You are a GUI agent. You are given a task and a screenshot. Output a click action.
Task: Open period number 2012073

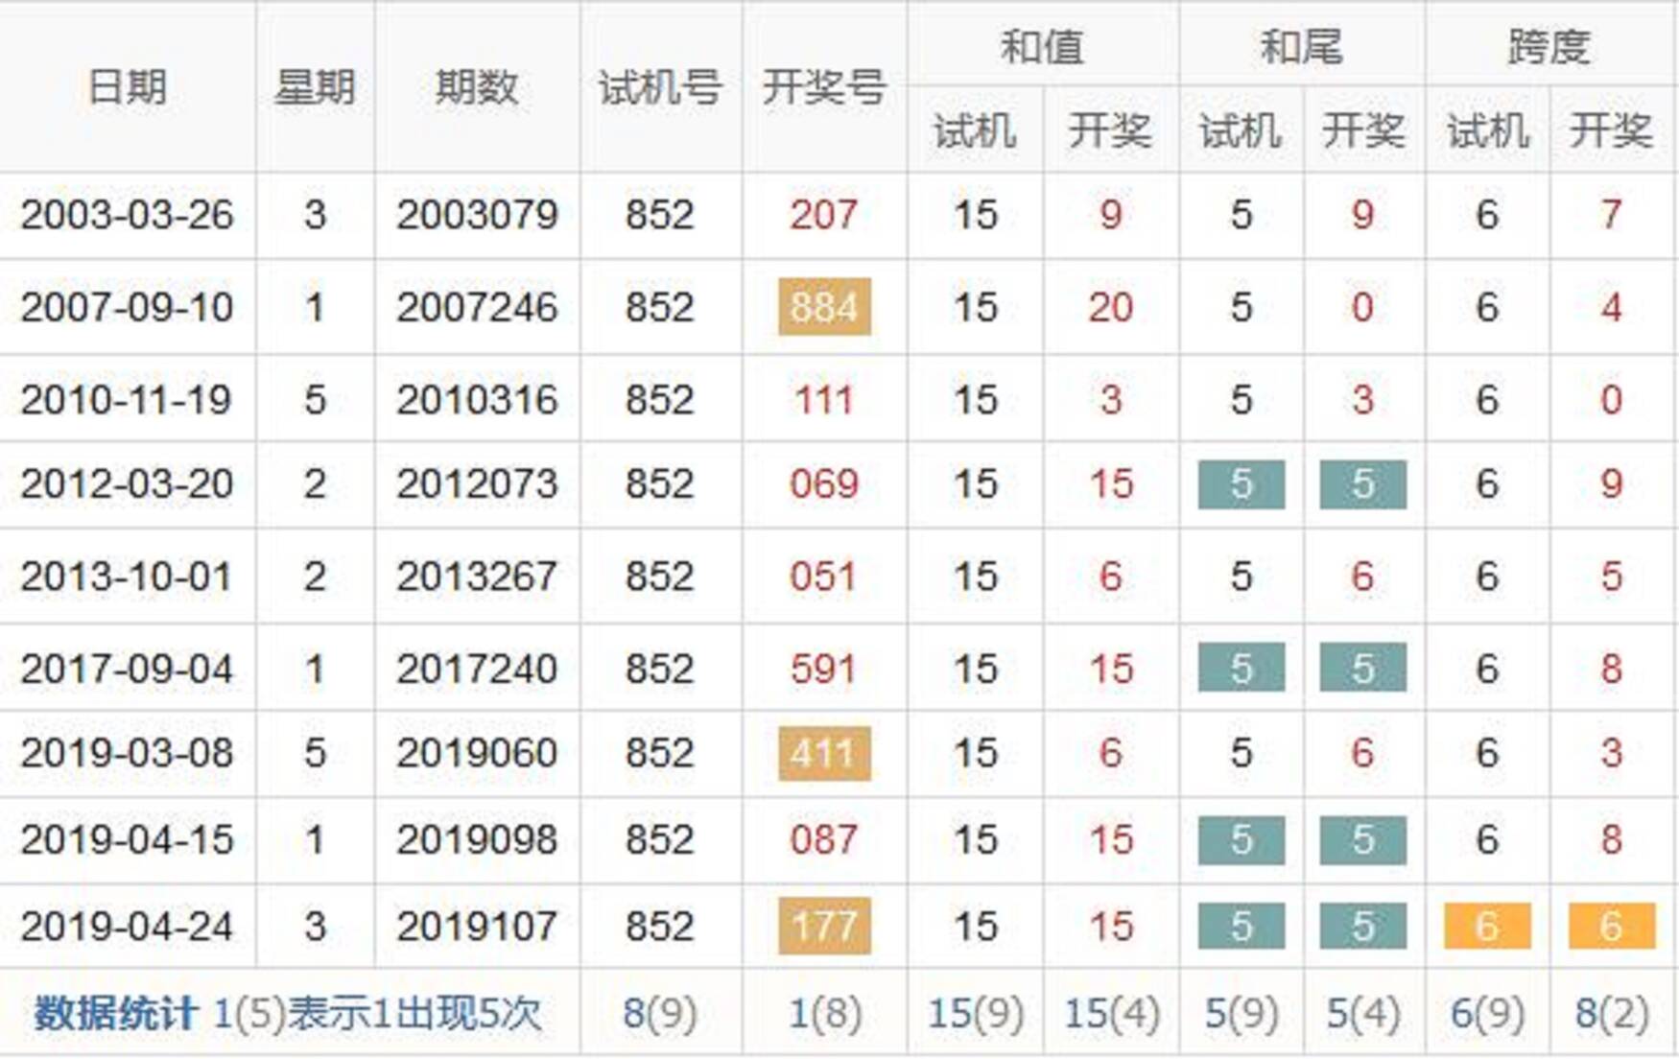pos(477,483)
